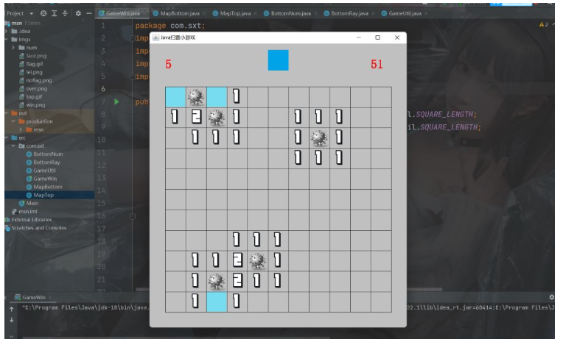563x339 pixels.
Task: Click the collapse all icon in Project toolbar
Action: tap(65, 13)
